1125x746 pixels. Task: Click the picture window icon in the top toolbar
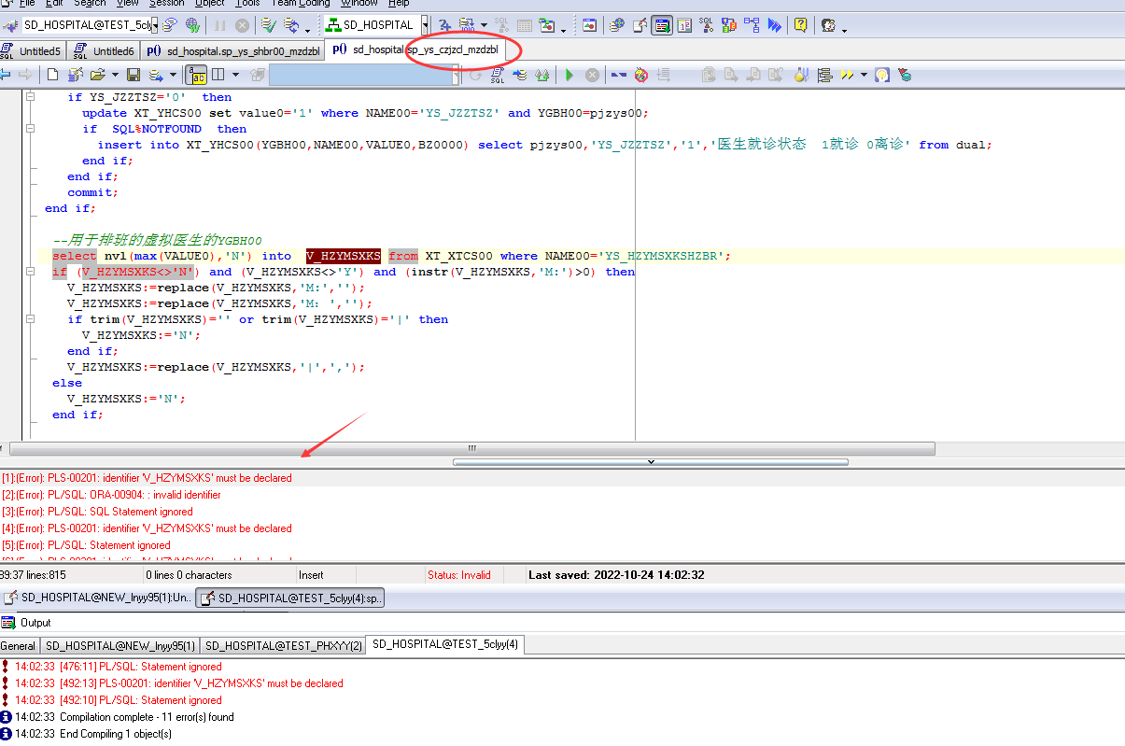click(x=589, y=25)
